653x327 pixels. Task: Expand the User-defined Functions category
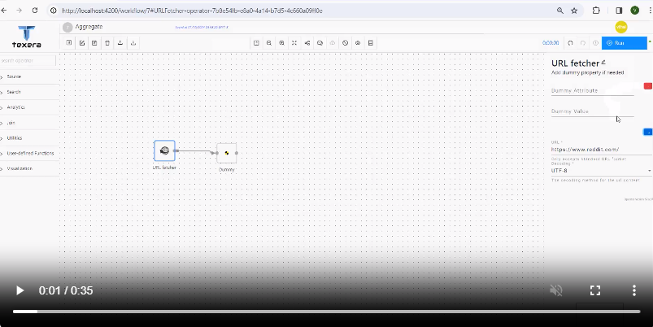point(29,153)
